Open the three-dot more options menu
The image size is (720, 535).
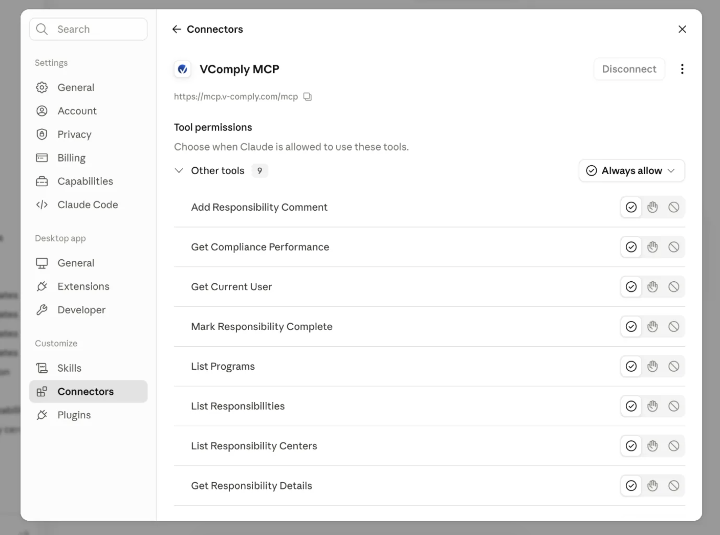pos(682,69)
